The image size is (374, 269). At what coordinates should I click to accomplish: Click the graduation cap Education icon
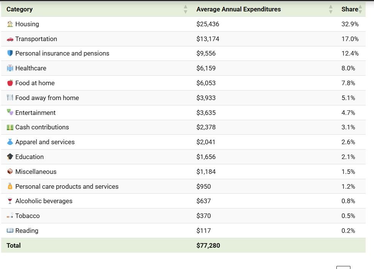pyautogui.click(x=10, y=157)
